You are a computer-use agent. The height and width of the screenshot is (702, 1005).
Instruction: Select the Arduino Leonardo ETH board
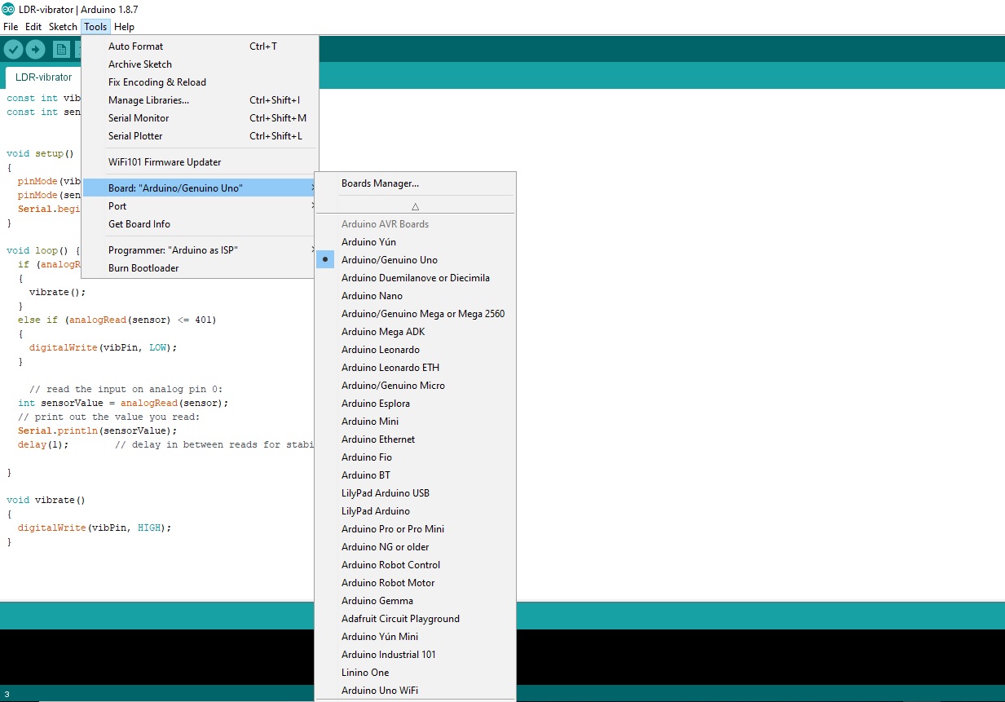(x=415, y=368)
